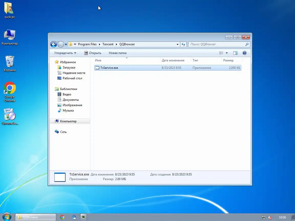
Task: Open Explorer help question mark icon
Action: (x=245, y=53)
